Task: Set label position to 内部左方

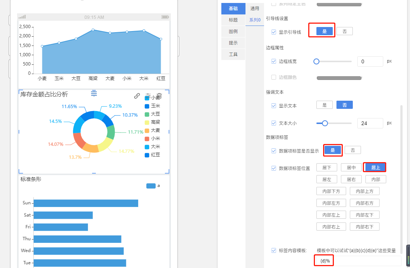Action: pyautogui.click(x=331, y=203)
